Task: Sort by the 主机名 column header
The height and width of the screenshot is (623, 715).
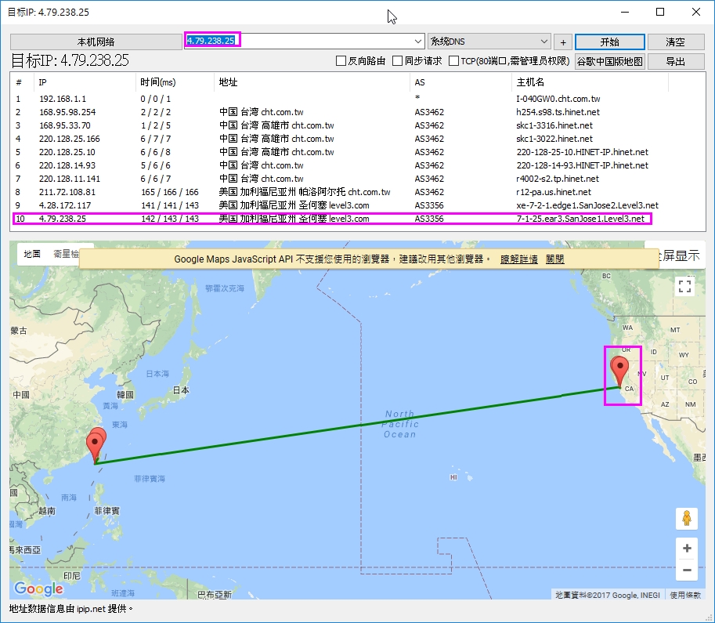Action: [x=590, y=82]
